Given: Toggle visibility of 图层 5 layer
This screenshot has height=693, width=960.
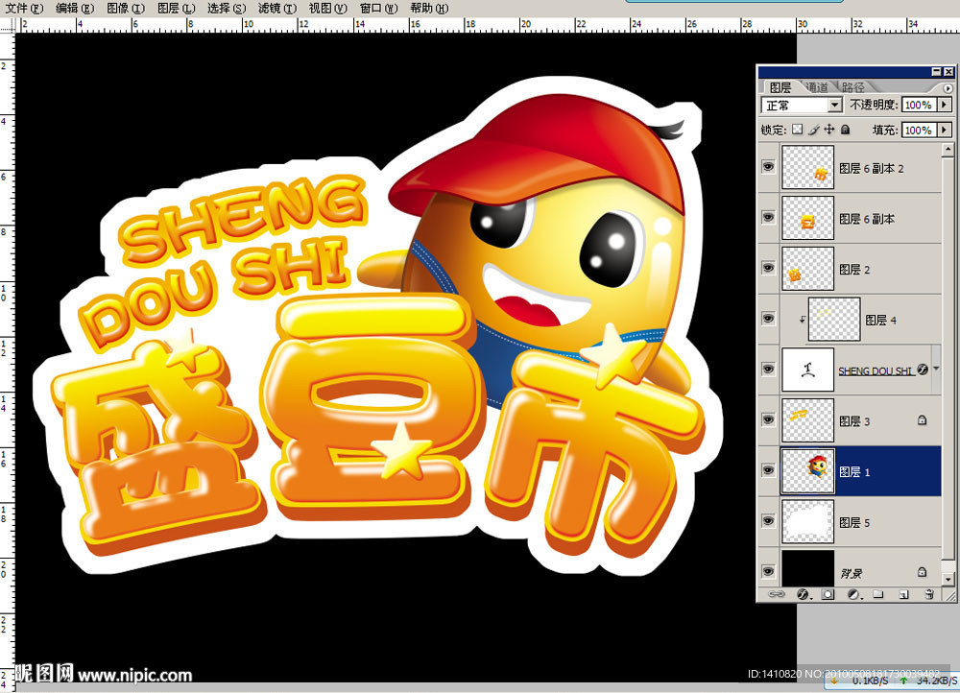Looking at the screenshot, I should (x=768, y=521).
